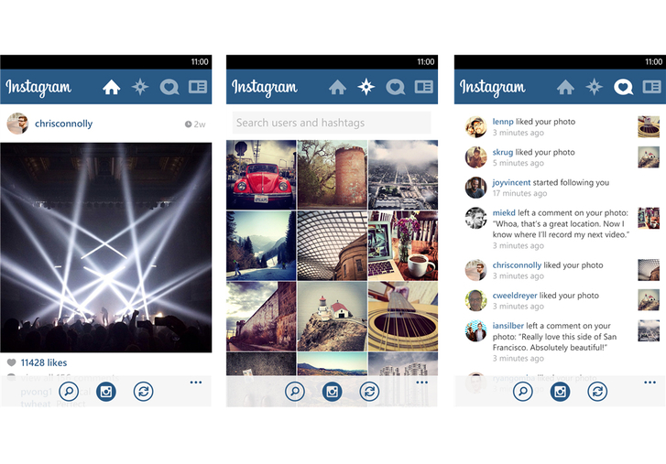Open the lighthouse photo in the explore grid

click(333, 317)
